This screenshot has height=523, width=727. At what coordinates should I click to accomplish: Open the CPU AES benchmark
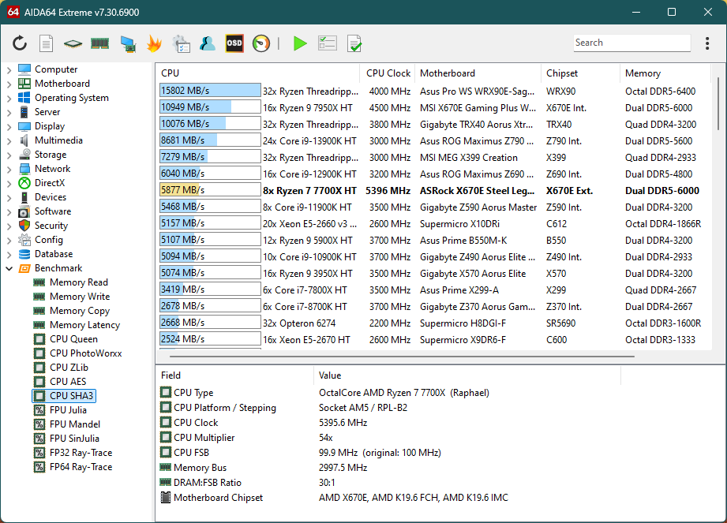point(68,382)
